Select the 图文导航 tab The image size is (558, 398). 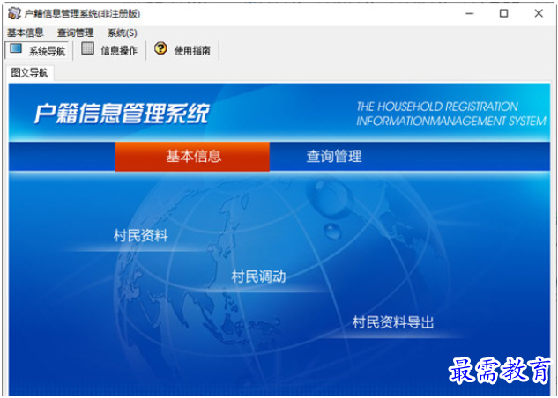(30, 73)
